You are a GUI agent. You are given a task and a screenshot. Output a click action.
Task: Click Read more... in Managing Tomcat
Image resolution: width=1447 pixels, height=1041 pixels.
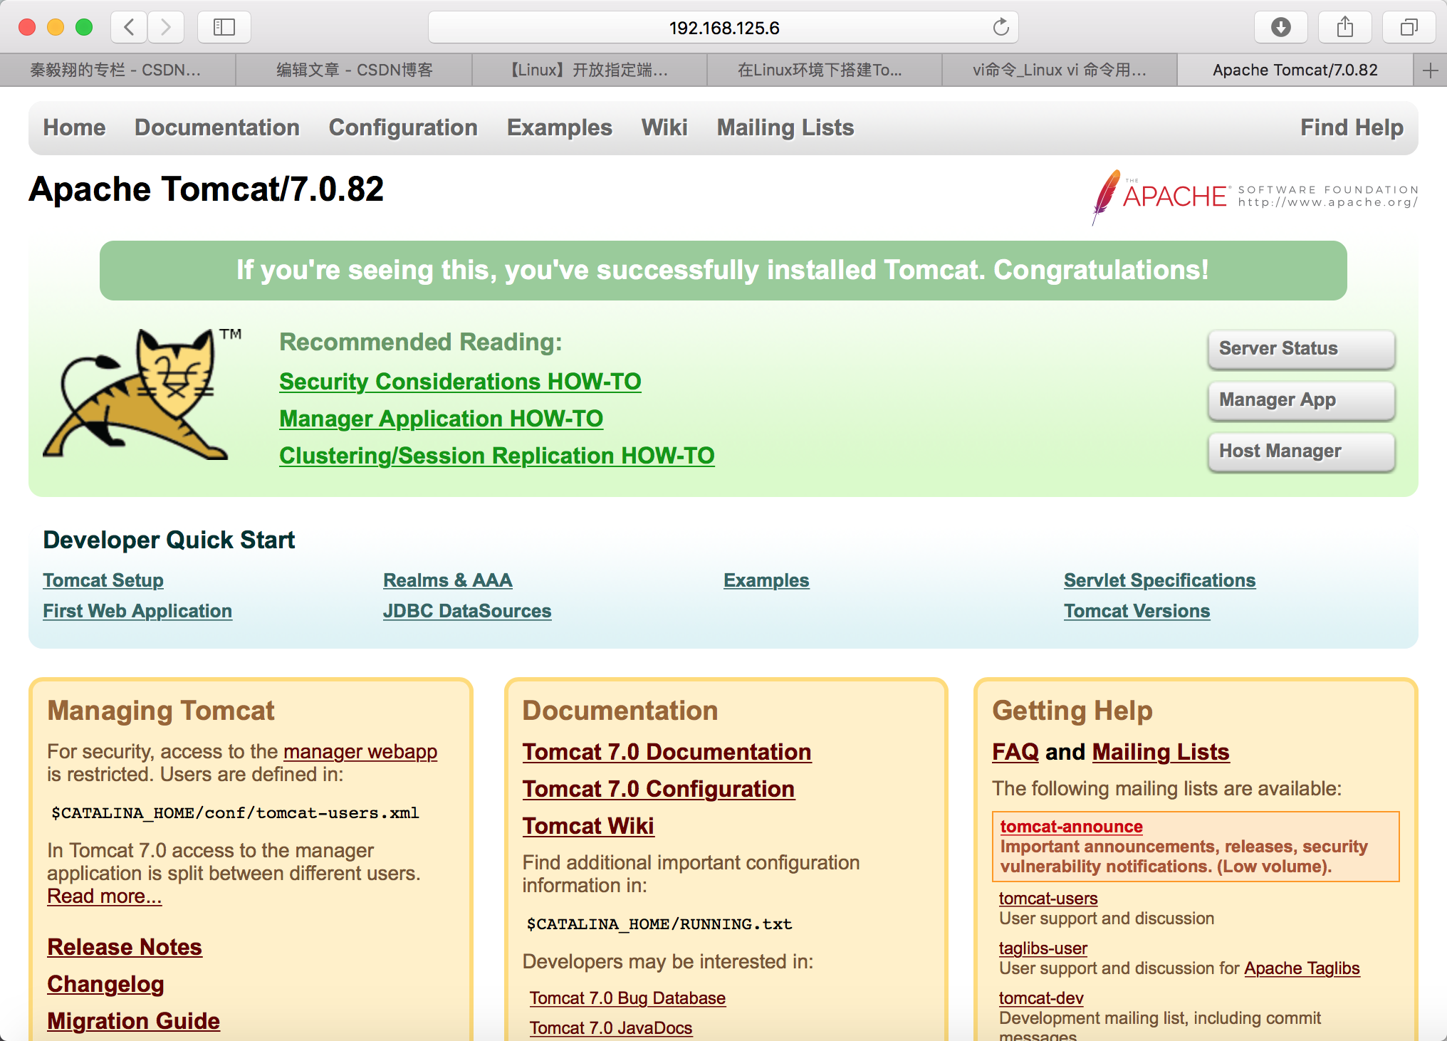[105, 896]
